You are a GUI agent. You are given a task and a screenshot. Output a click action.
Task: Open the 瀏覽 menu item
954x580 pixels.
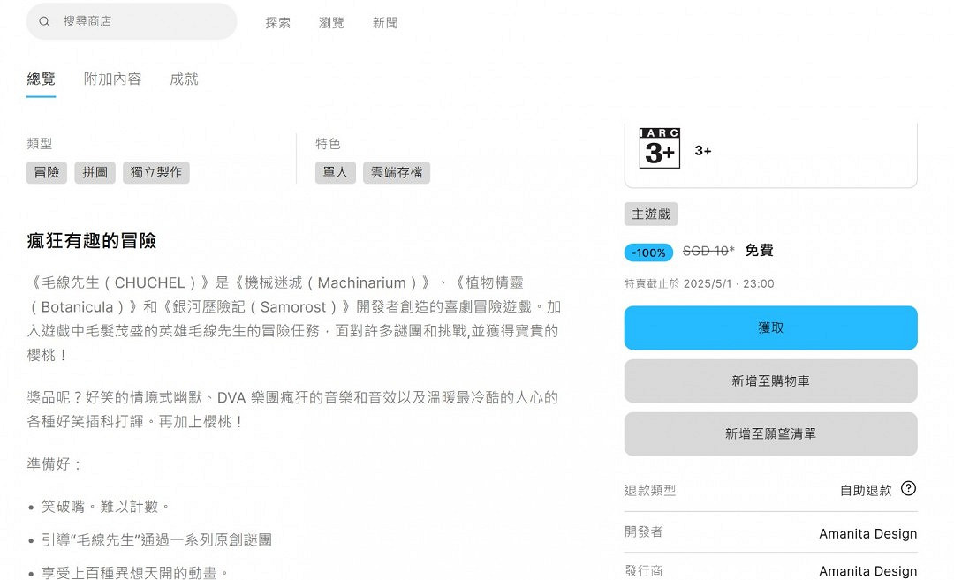click(331, 23)
